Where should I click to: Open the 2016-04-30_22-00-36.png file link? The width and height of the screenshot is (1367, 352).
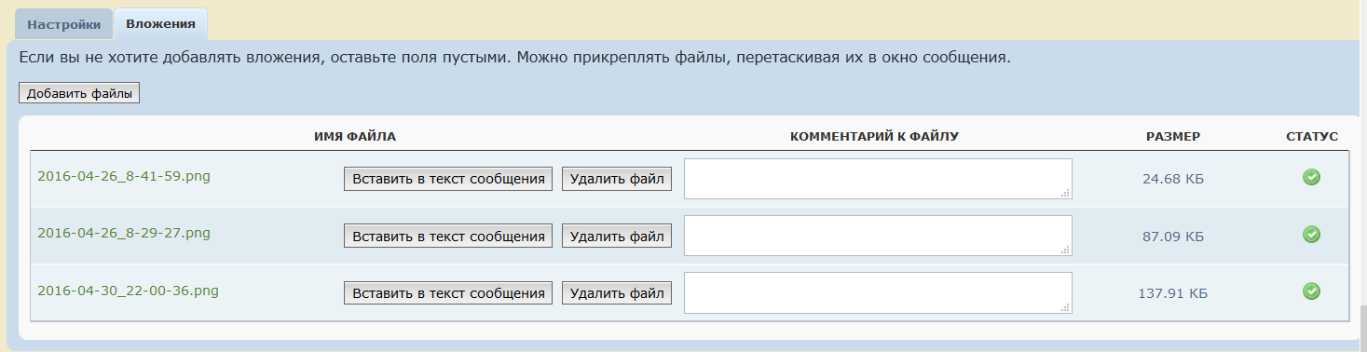click(x=128, y=290)
